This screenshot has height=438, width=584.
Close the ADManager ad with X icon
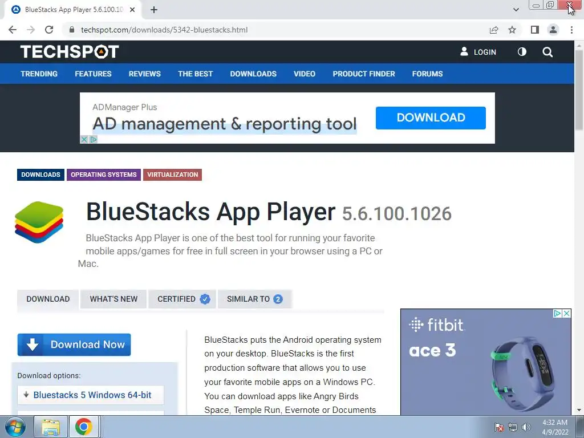(x=84, y=139)
